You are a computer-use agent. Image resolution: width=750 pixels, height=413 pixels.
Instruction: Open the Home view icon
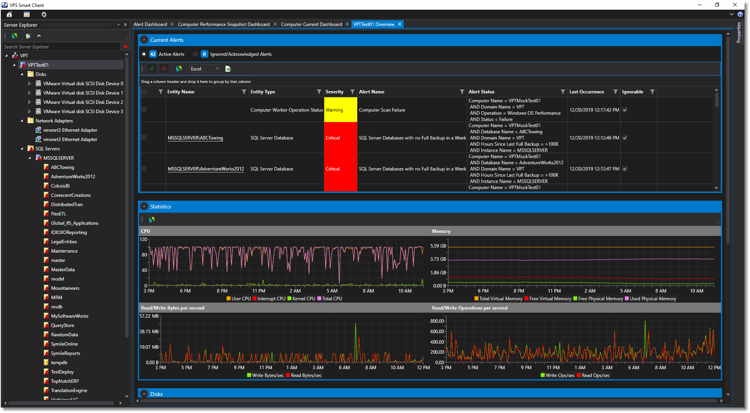tap(9, 14)
